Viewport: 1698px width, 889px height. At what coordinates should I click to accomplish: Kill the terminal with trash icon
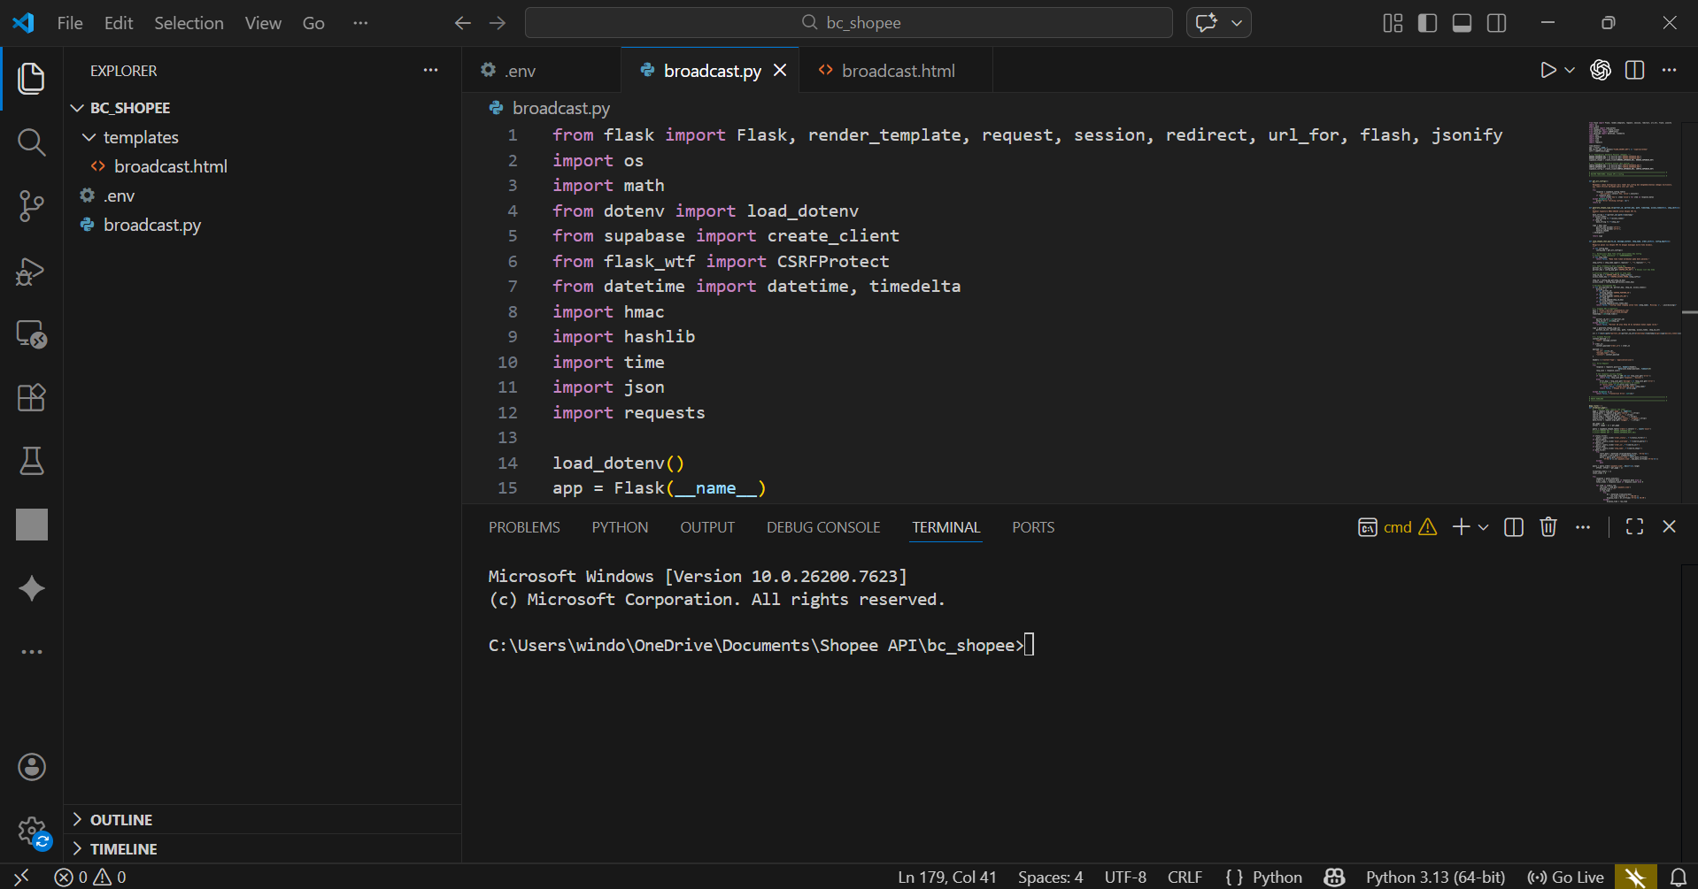[x=1547, y=527]
